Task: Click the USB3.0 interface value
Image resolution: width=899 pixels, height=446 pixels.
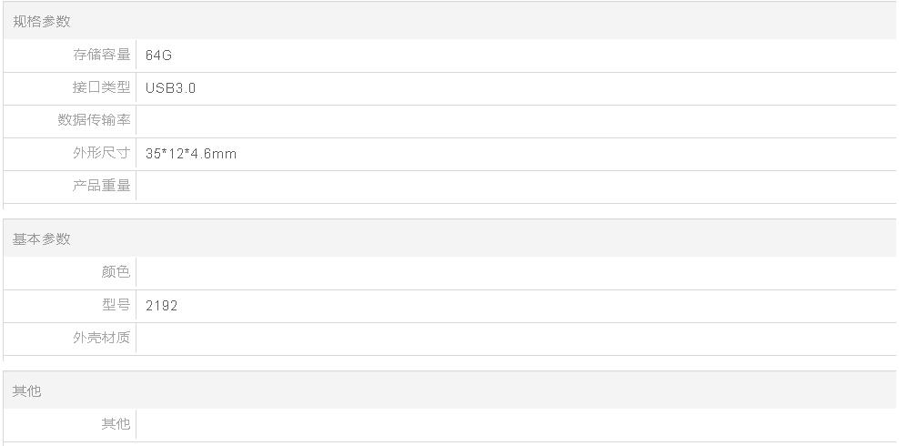Action: pos(170,88)
